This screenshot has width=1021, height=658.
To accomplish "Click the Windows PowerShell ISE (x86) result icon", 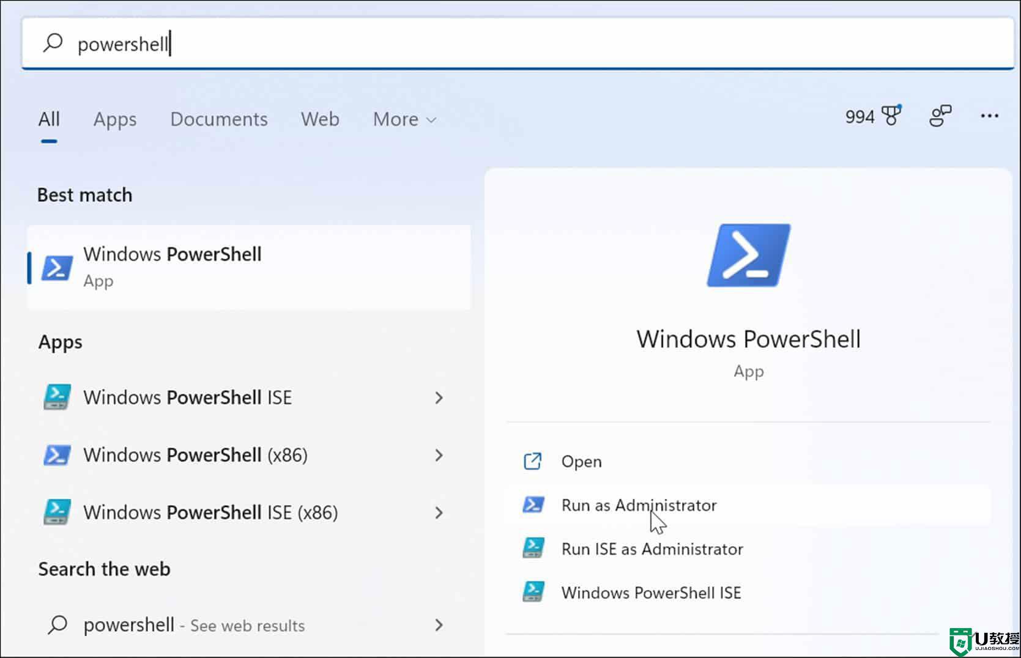I will click(x=57, y=512).
